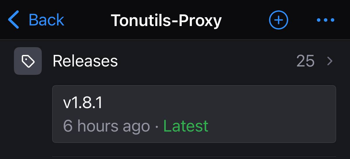Click the green Latest badge
Screen dimensions: 350x159
[186, 126]
